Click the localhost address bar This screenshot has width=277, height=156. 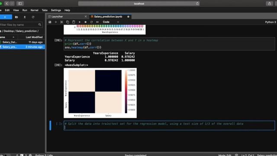(x=139, y=3)
